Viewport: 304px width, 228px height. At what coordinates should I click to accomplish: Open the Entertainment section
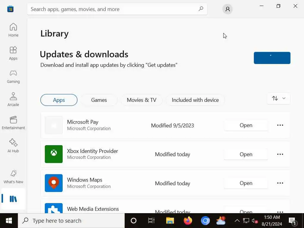click(x=13, y=123)
